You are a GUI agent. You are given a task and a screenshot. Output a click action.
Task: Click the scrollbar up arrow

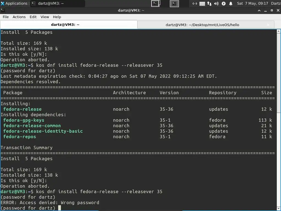coord(279,31)
